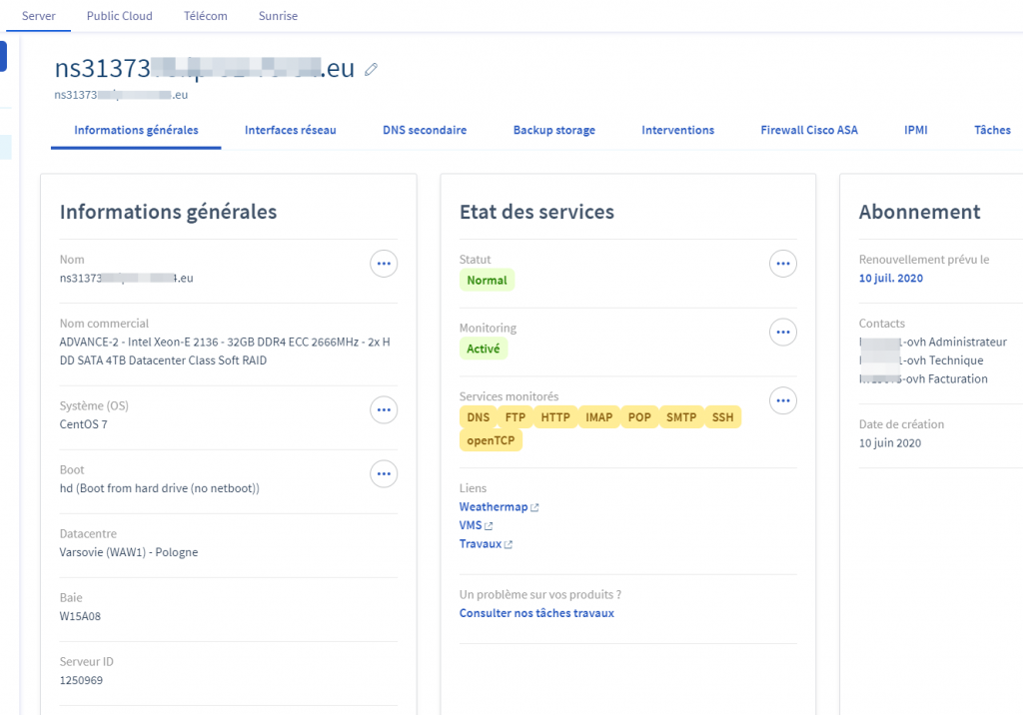Click the external link icon next to Weathermap

pyautogui.click(x=534, y=508)
